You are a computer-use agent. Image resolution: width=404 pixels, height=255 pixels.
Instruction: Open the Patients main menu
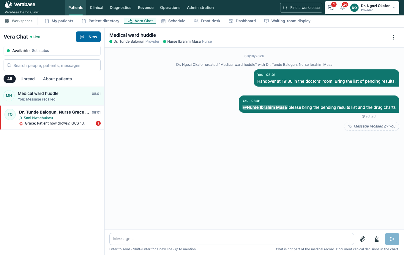point(76,8)
